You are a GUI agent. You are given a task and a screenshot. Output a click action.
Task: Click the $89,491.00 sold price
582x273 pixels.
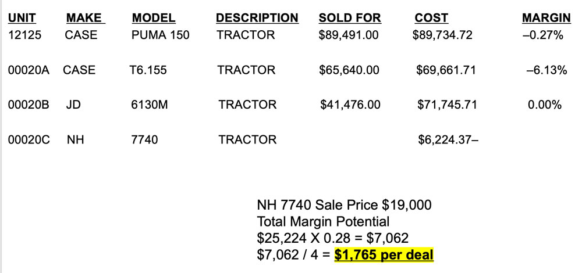tap(349, 35)
